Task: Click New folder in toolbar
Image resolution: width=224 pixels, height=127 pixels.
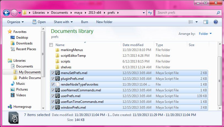Action: 104,22
